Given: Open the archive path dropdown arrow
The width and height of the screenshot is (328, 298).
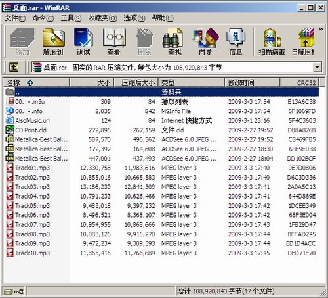Looking at the screenshot, I should 318,67.
